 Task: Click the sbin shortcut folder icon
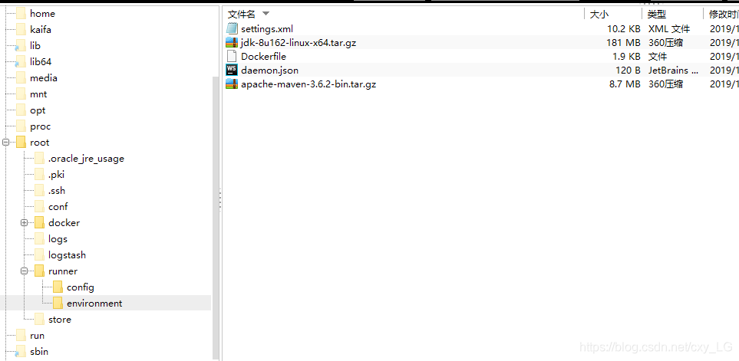pos(21,352)
